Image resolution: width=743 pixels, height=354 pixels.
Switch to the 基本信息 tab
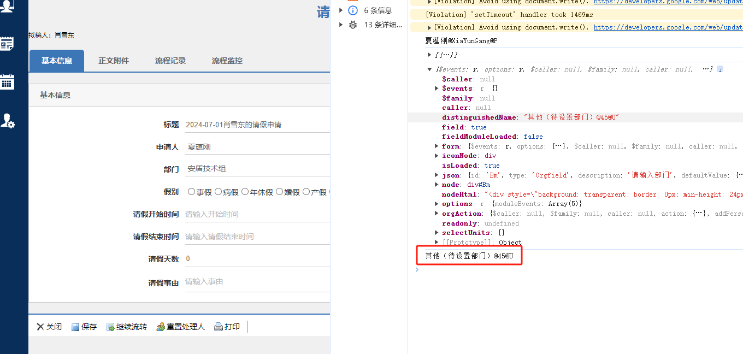pos(57,61)
